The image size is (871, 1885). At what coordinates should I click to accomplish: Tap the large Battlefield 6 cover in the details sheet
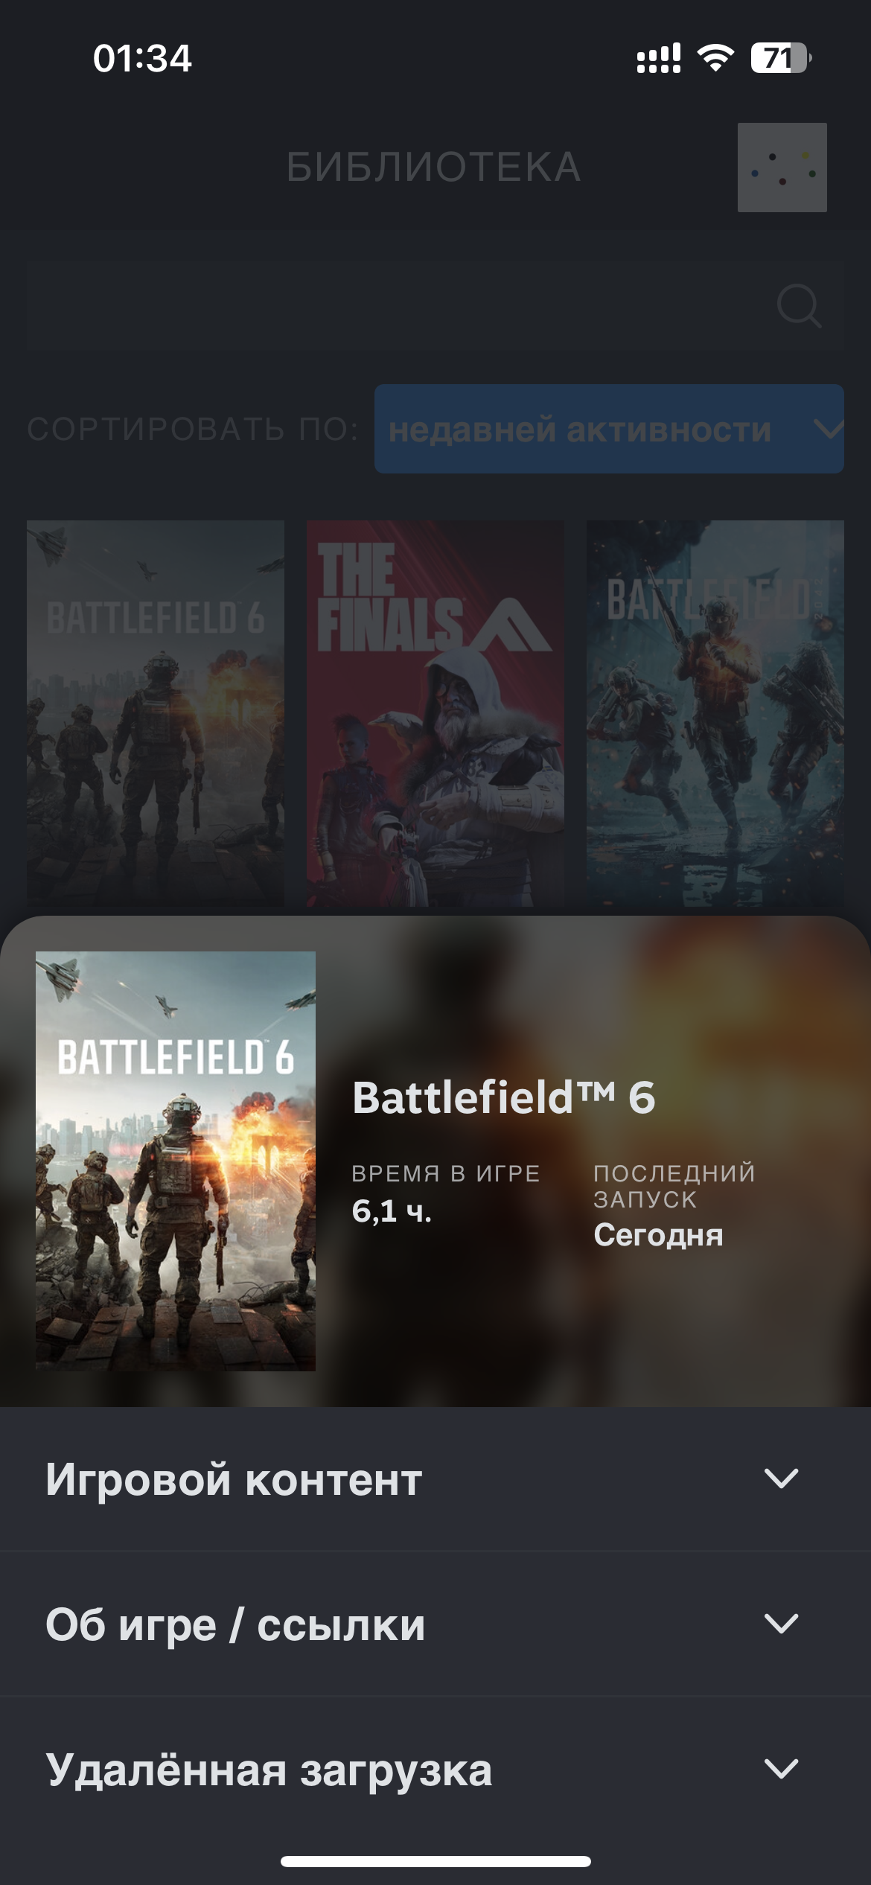176,1161
